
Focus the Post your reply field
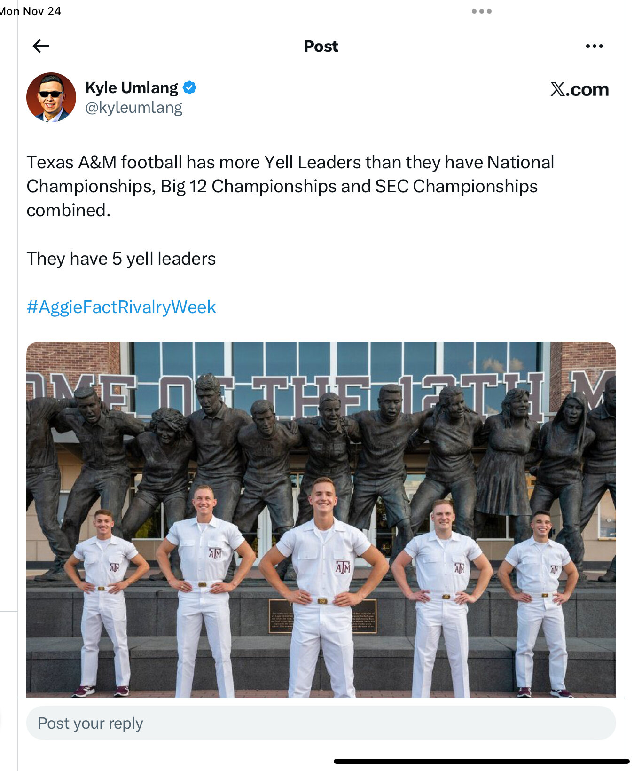click(321, 723)
